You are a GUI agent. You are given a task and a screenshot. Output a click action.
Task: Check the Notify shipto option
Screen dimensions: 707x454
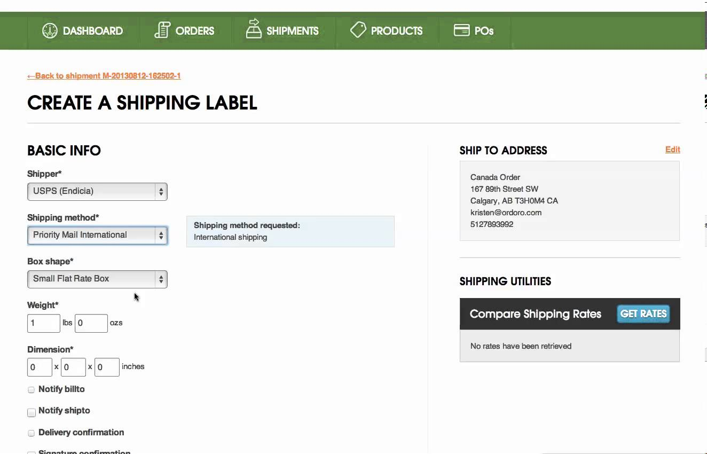click(32, 412)
